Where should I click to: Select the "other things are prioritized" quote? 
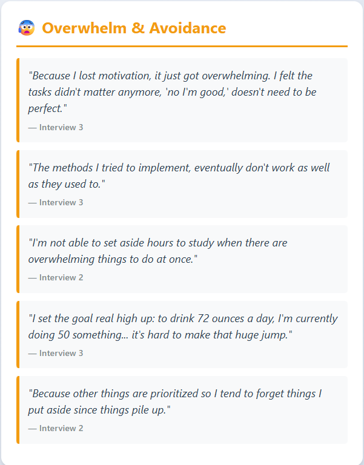click(x=174, y=401)
